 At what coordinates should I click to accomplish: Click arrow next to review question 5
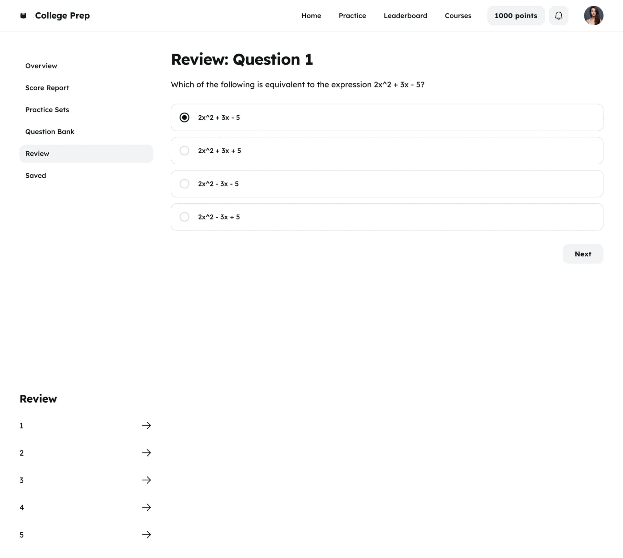(146, 535)
